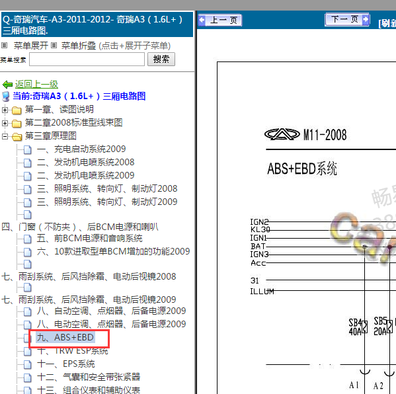Open 二、发动机电喷系统2009
This screenshot has width=396, height=394.
(x=85, y=175)
